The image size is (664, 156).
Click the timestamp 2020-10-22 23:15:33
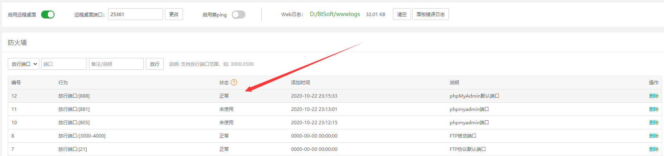(314, 96)
